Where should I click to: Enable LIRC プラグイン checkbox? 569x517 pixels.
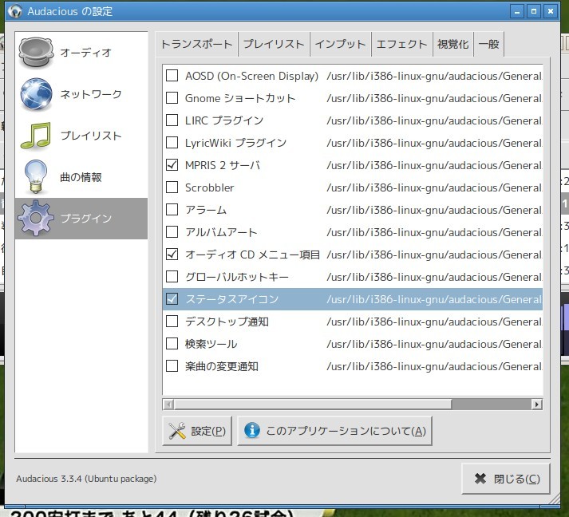tap(172, 120)
